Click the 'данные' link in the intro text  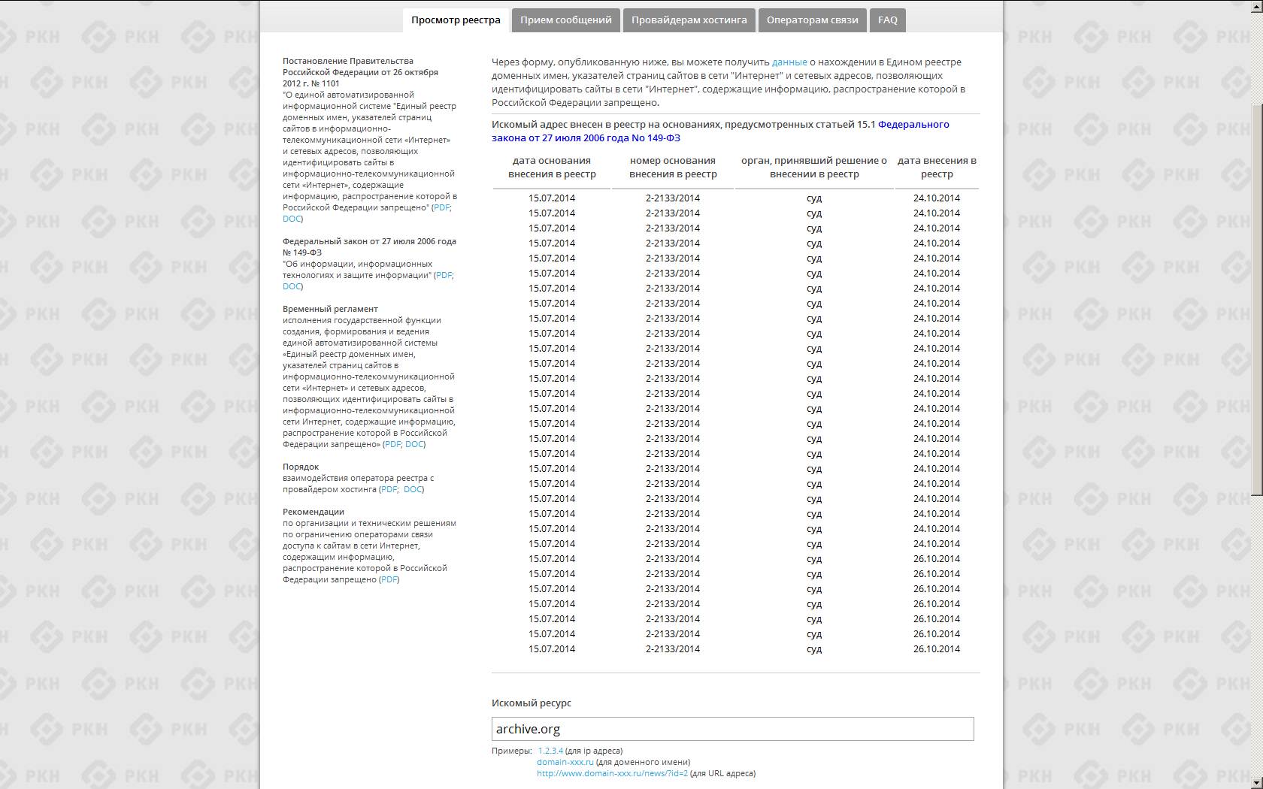click(x=789, y=62)
